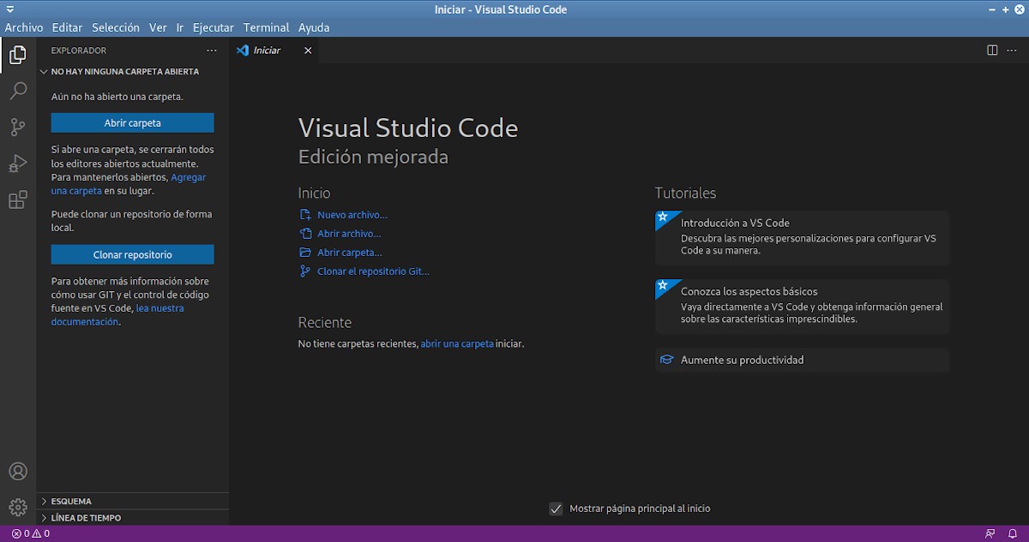This screenshot has height=542, width=1029.
Task: Expand the Línea de tiempo section
Action: 86,517
